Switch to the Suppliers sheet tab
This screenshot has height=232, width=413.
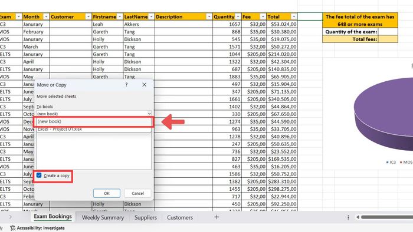click(145, 217)
